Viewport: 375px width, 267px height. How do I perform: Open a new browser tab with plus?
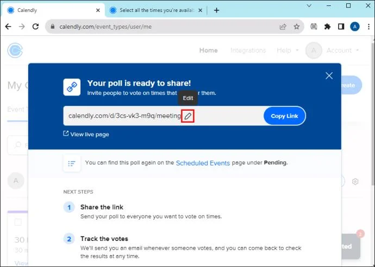216,10
